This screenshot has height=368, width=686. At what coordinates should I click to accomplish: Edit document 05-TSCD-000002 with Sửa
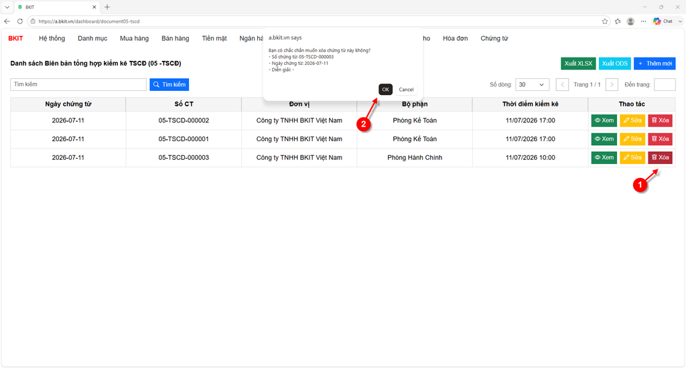pyautogui.click(x=632, y=120)
